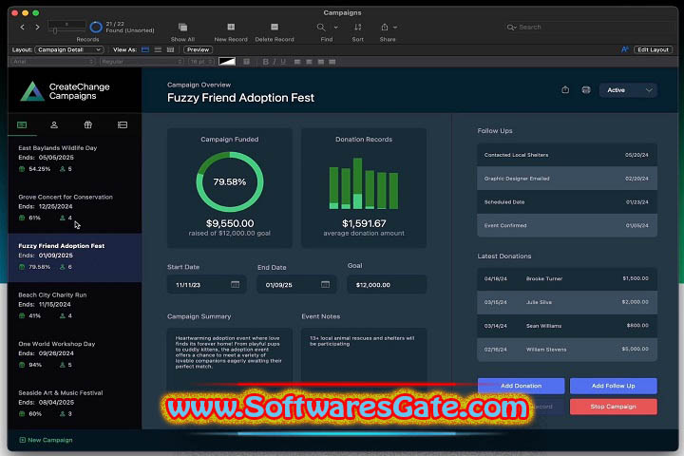The image size is (684, 456).
Task: Click the Show All toolbar icon
Action: (x=182, y=27)
